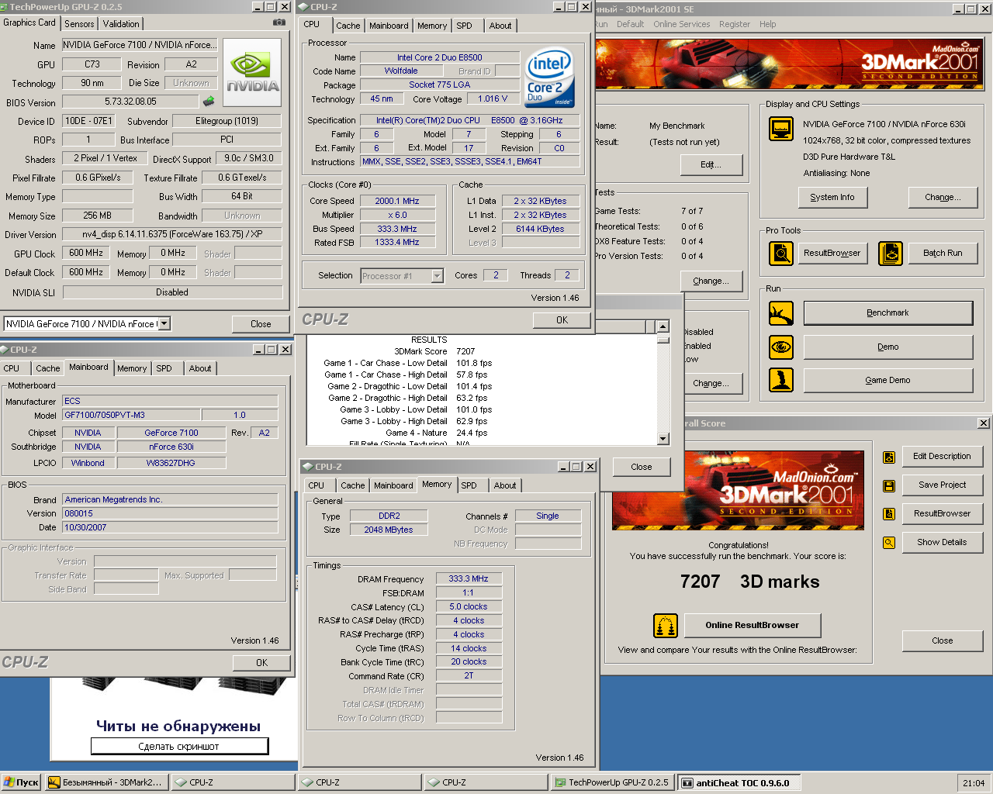Click Close button in results details window
Image resolution: width=993 pixels, height=794 pixels.
(642, 467)
